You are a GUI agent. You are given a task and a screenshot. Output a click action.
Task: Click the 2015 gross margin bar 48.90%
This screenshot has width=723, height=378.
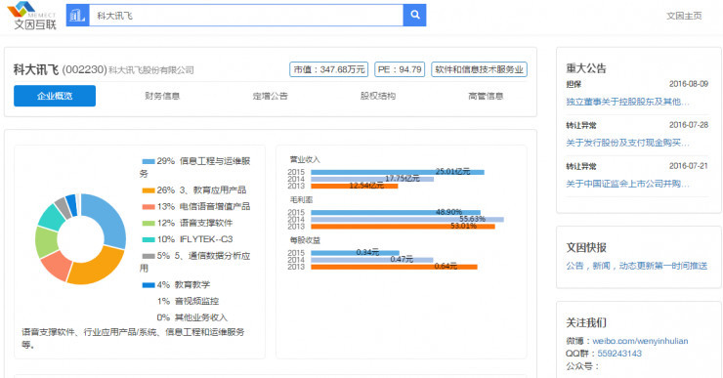pos(396,213)
